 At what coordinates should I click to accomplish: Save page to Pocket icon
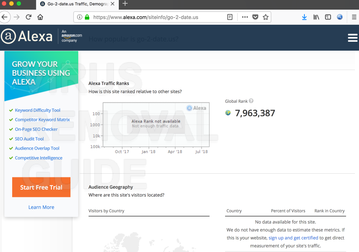(x=255, y=17)
